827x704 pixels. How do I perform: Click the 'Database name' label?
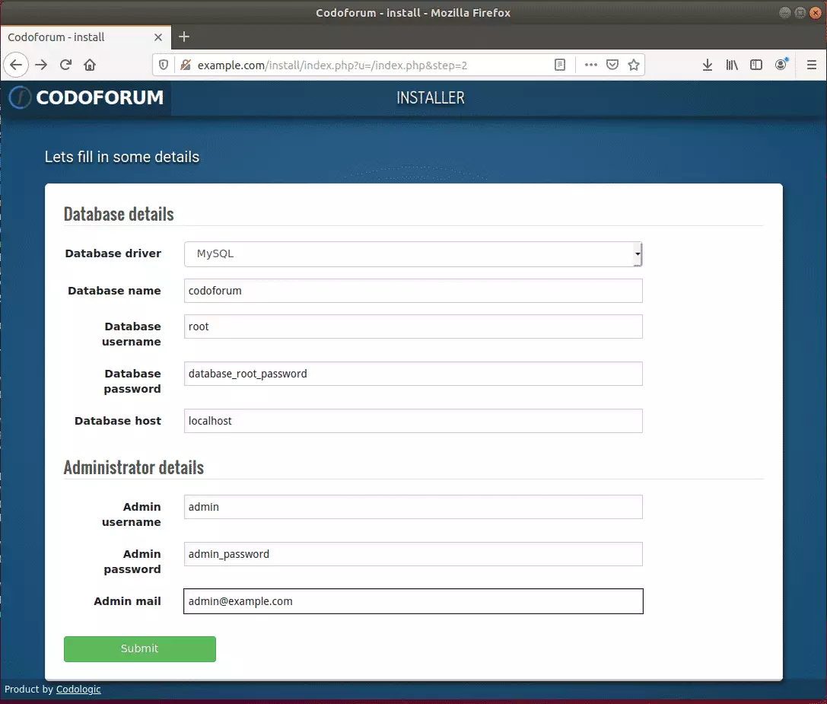coord(114,291)
